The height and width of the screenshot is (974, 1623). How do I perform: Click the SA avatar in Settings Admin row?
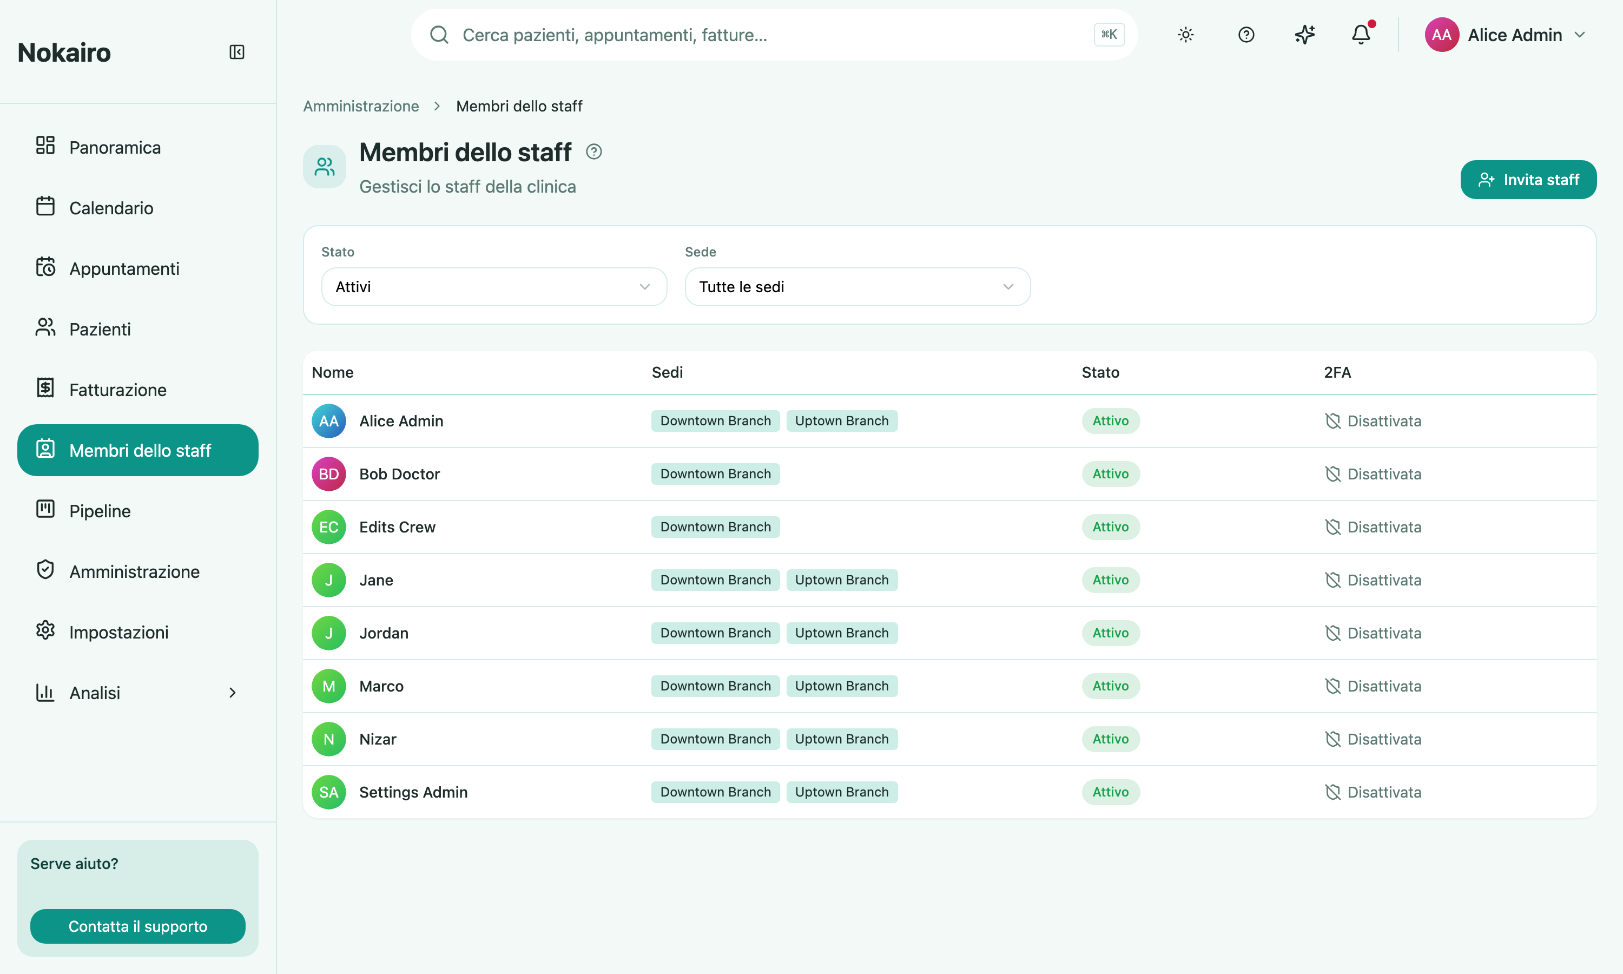pyautogui.click(x=329, y=792)
